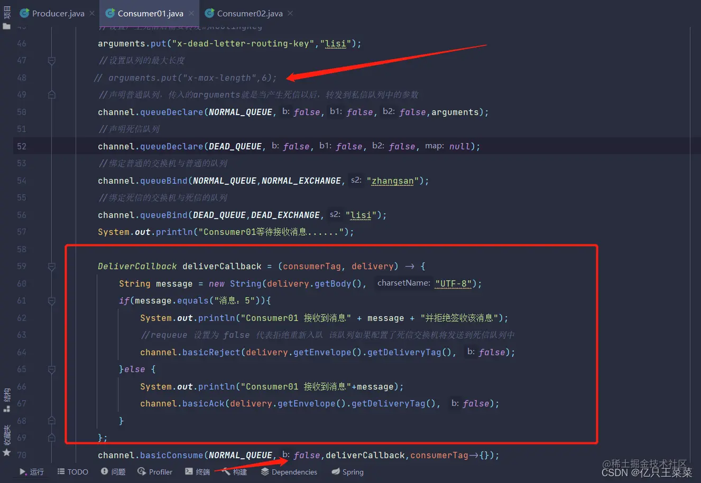Collapse the comment fold at line 47
This screenshot has width=701, height=483.
point(52,61)
